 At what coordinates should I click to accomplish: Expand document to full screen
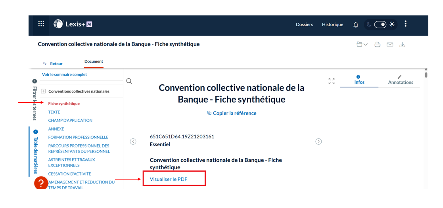(332, 81)
